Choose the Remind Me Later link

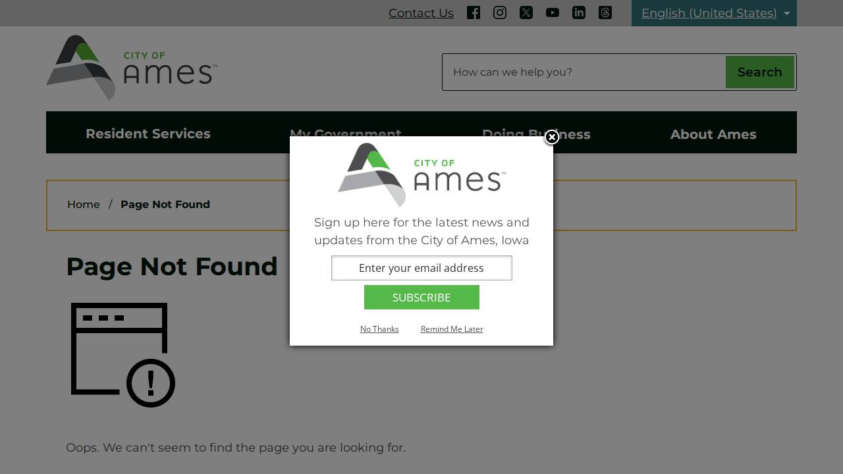[452, 329]
